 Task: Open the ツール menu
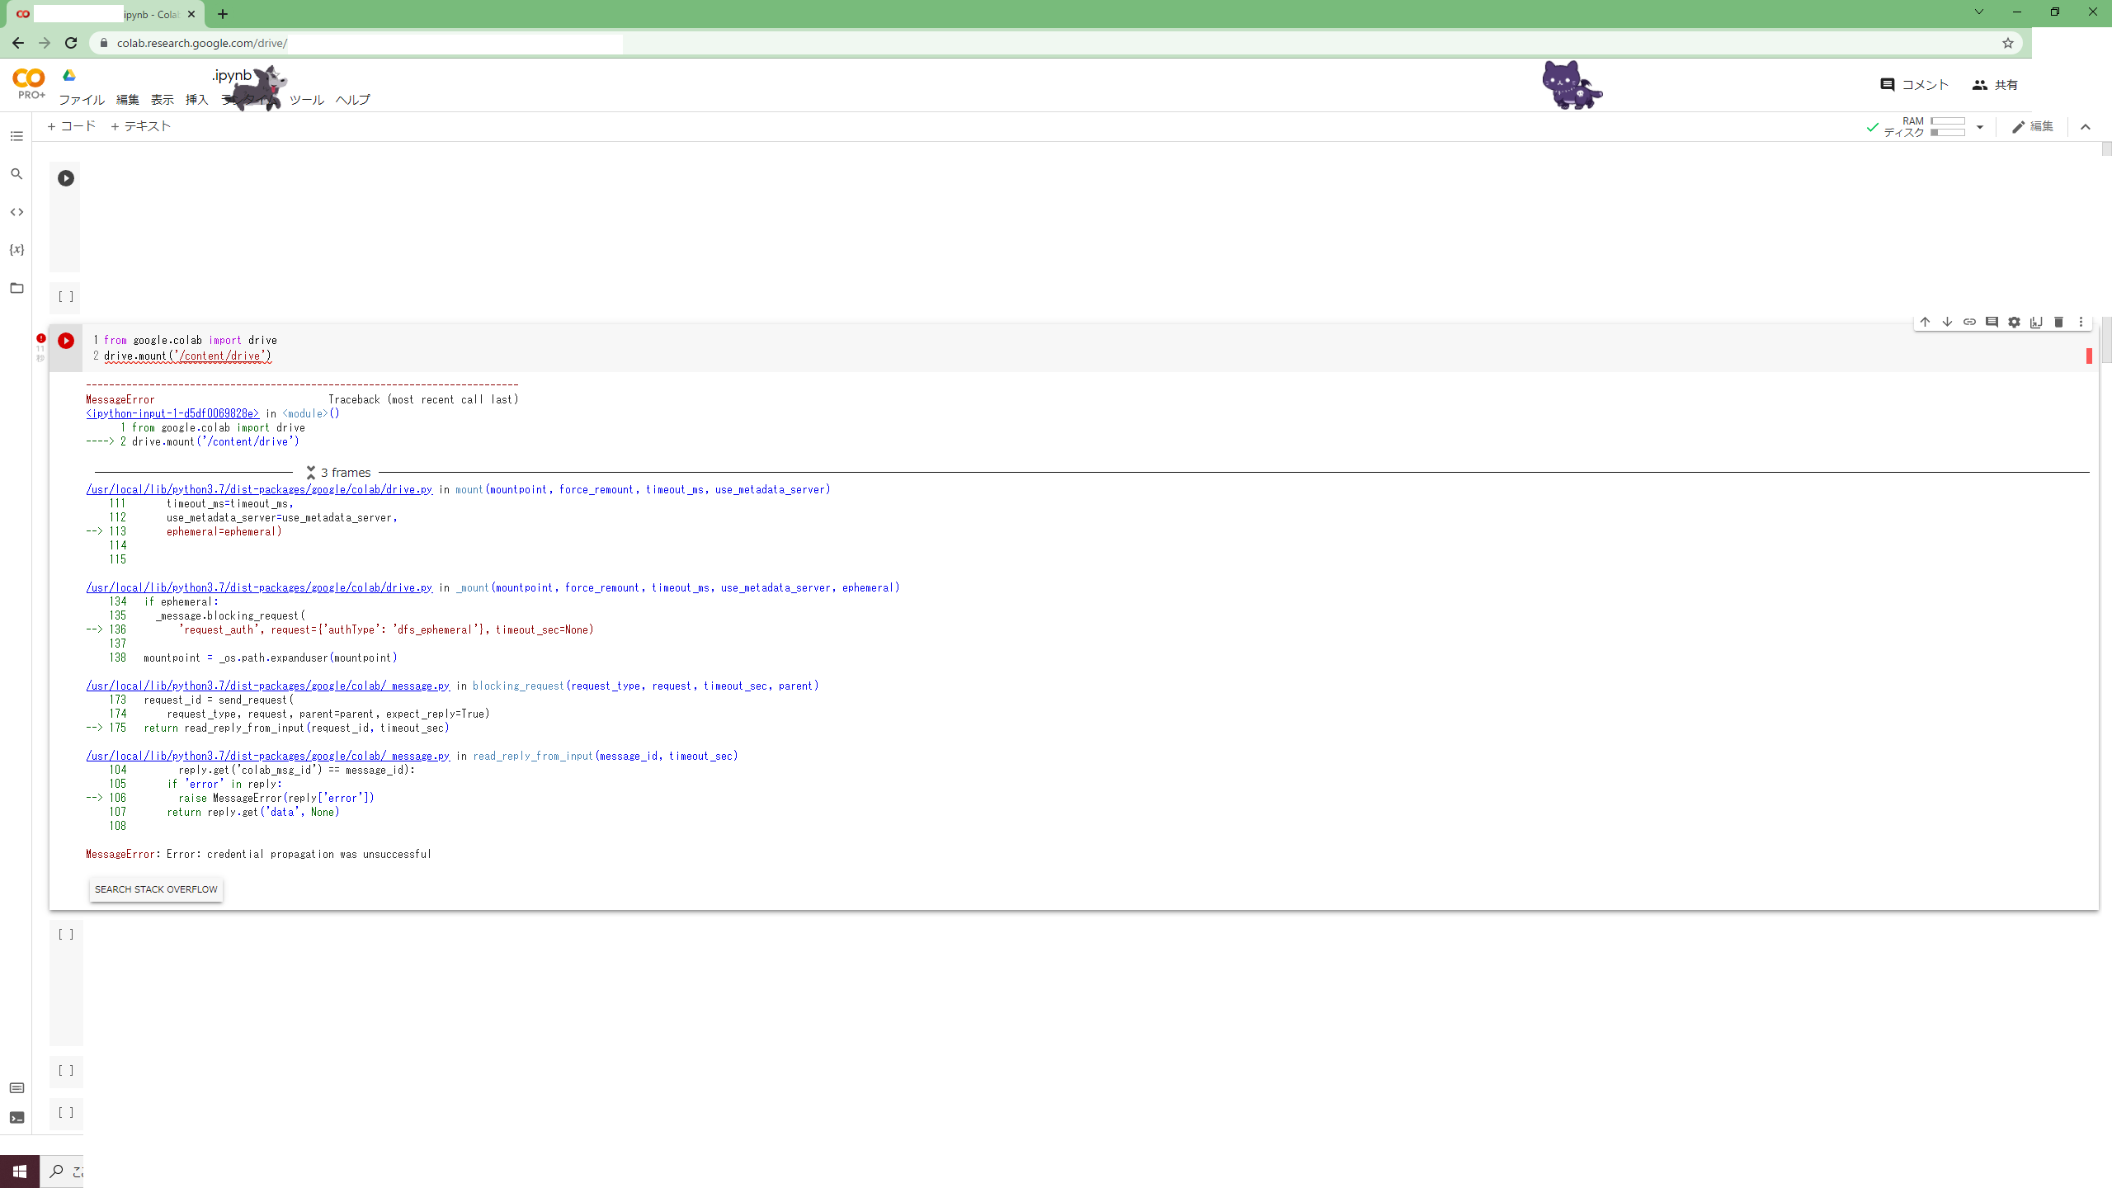tap(306, 100)
